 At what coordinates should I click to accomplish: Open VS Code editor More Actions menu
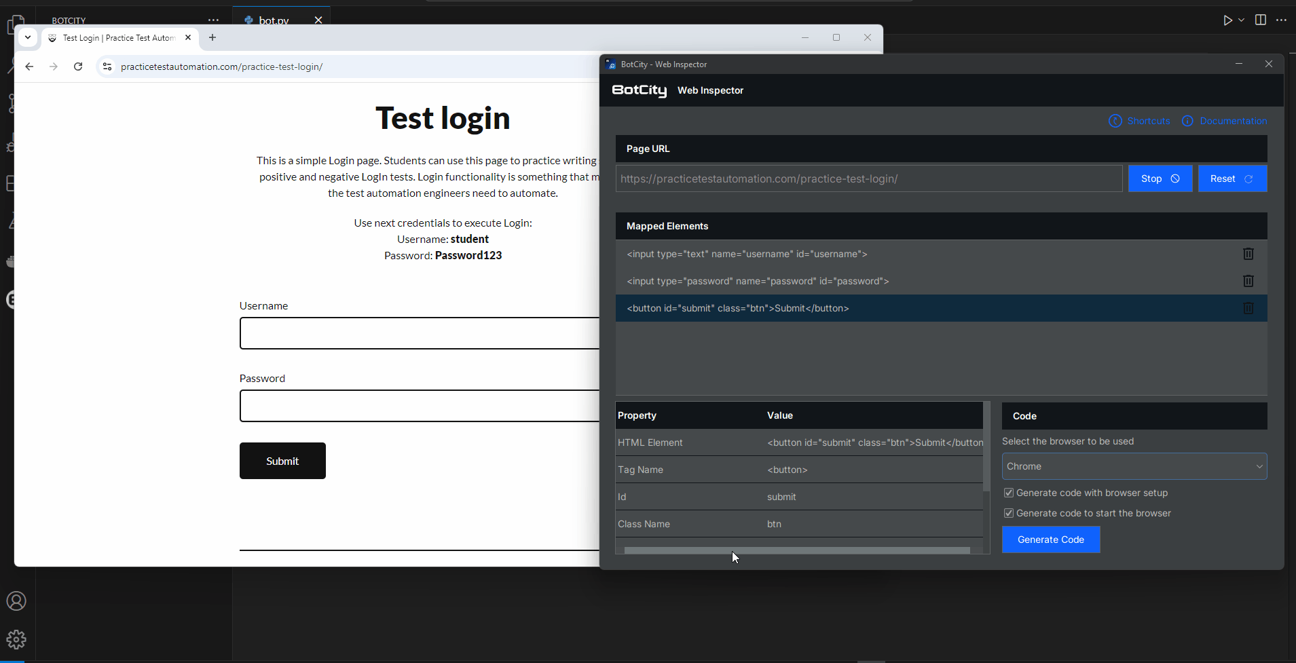[1282, 20]
